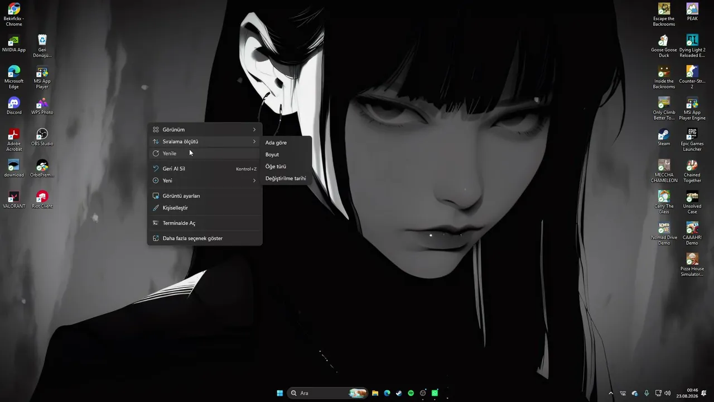This screenshot has height=402, width=714.
Task: Expand the Yeni submenu
Action: 205,181
